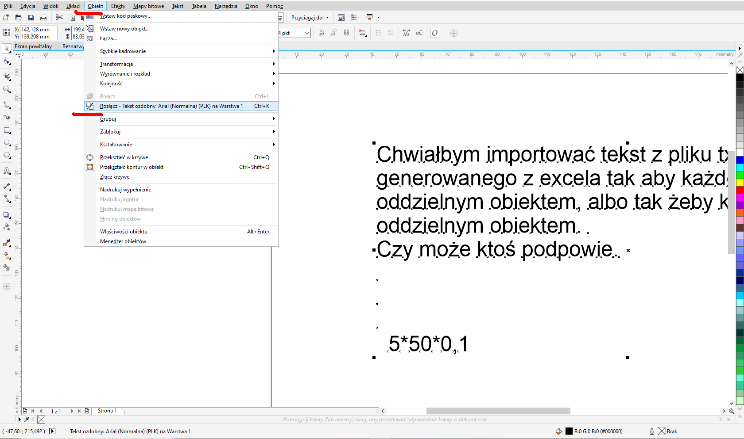744x439 pixels.
Task: Open the Efekty menu
Action: (x=118, y=6)
